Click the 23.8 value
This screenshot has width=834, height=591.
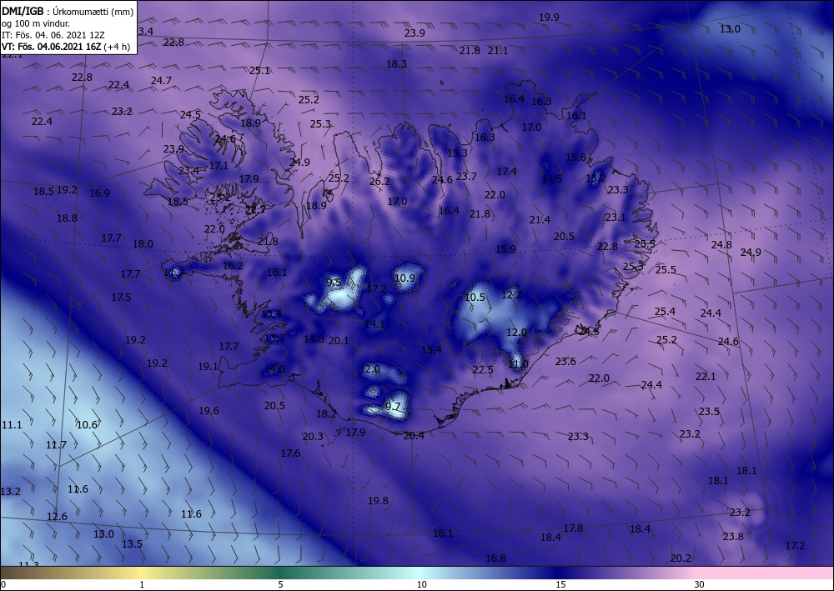coord(733,536)
